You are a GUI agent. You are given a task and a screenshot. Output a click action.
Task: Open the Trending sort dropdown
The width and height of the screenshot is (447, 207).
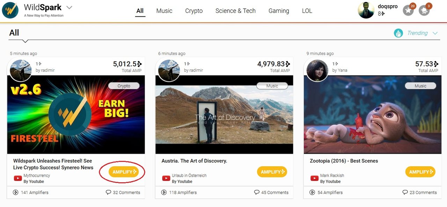point(435,33)
